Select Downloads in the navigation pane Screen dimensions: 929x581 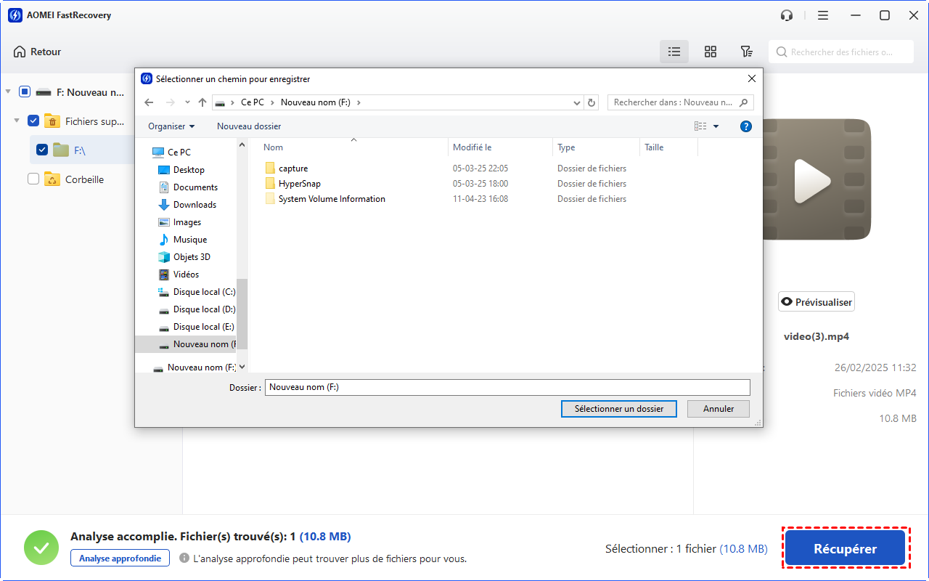tap(195, 205)
